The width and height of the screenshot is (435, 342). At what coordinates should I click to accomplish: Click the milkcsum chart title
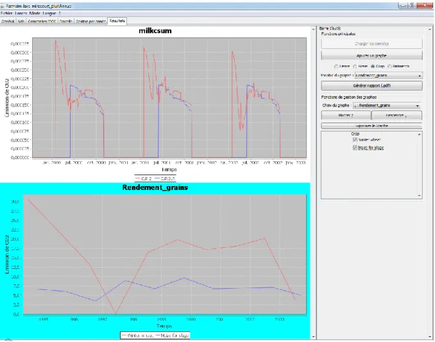pyautogui.click(x=155, y=31)
